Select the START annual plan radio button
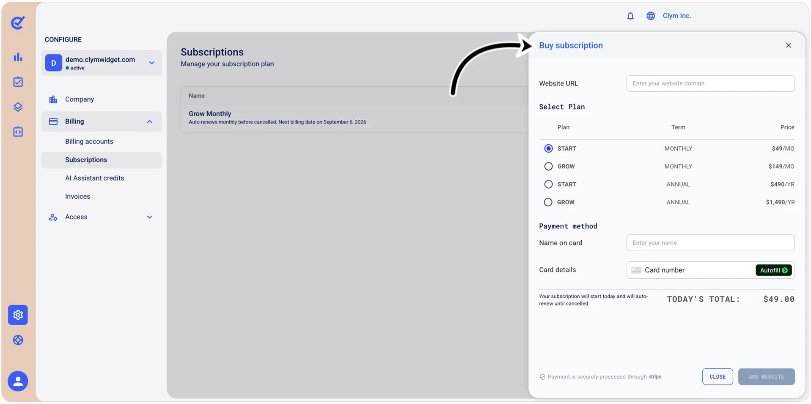Image resolution: width=811 pixels, height=404 pixels. click(548, 184)
